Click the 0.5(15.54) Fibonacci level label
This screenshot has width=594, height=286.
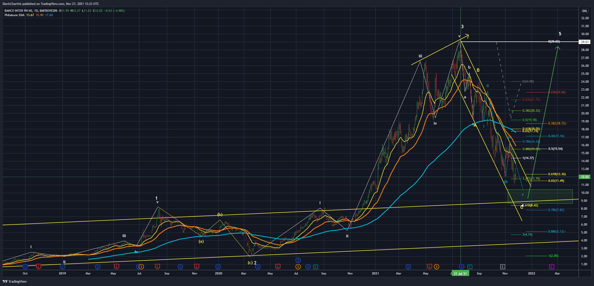555,149
